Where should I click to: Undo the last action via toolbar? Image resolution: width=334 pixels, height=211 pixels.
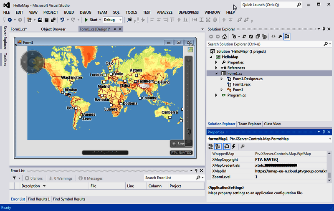(62, 20)
